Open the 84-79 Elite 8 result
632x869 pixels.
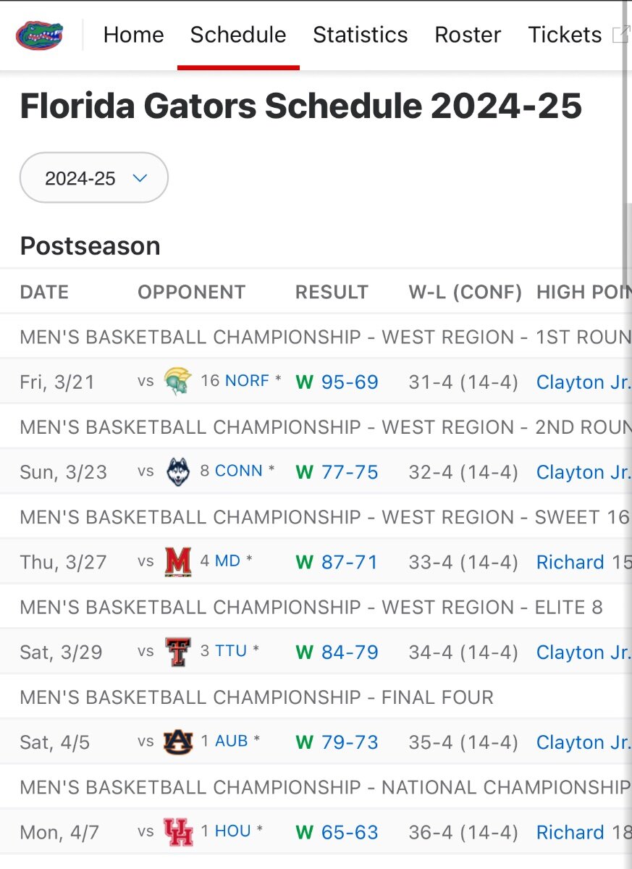tap(350, 652)
